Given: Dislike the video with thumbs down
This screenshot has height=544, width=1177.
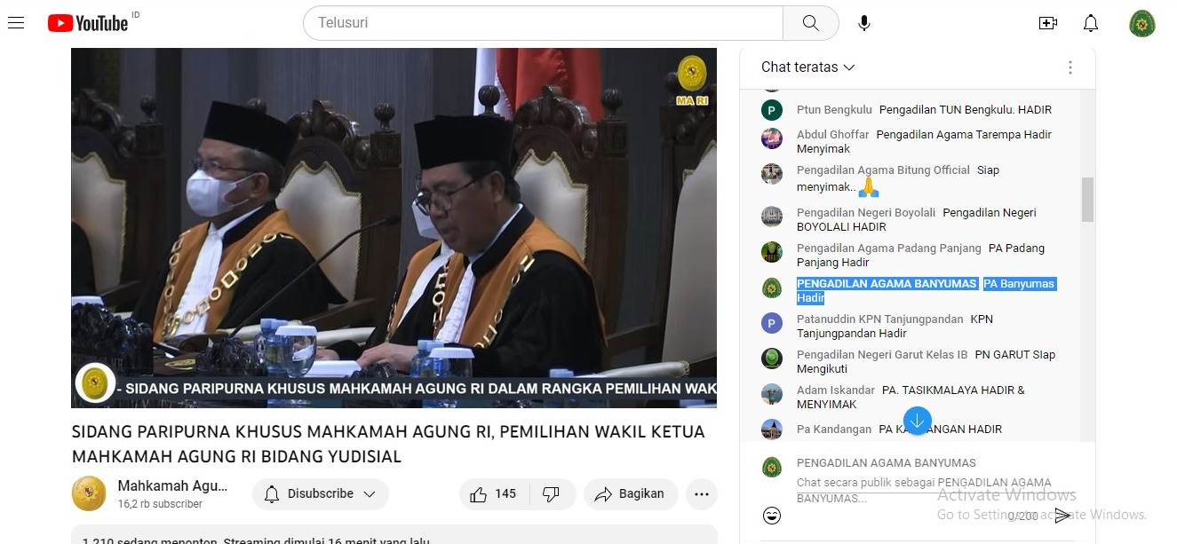Looking at the screenshot, I should pos(551,494).
